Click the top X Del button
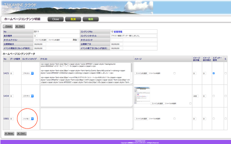This screenshot has width=231, height=144. point(20,26)
